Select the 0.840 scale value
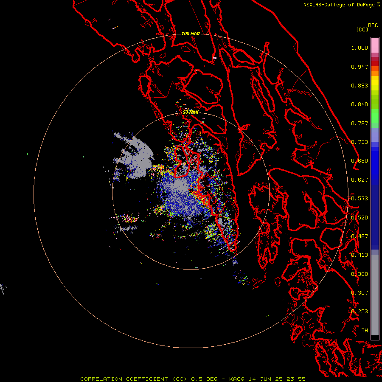The width and height of the screenshot is (382, 382). pos(360,104)
